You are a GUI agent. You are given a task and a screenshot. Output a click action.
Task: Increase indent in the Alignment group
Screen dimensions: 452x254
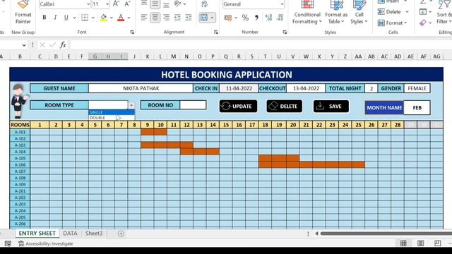coord(189,18)
